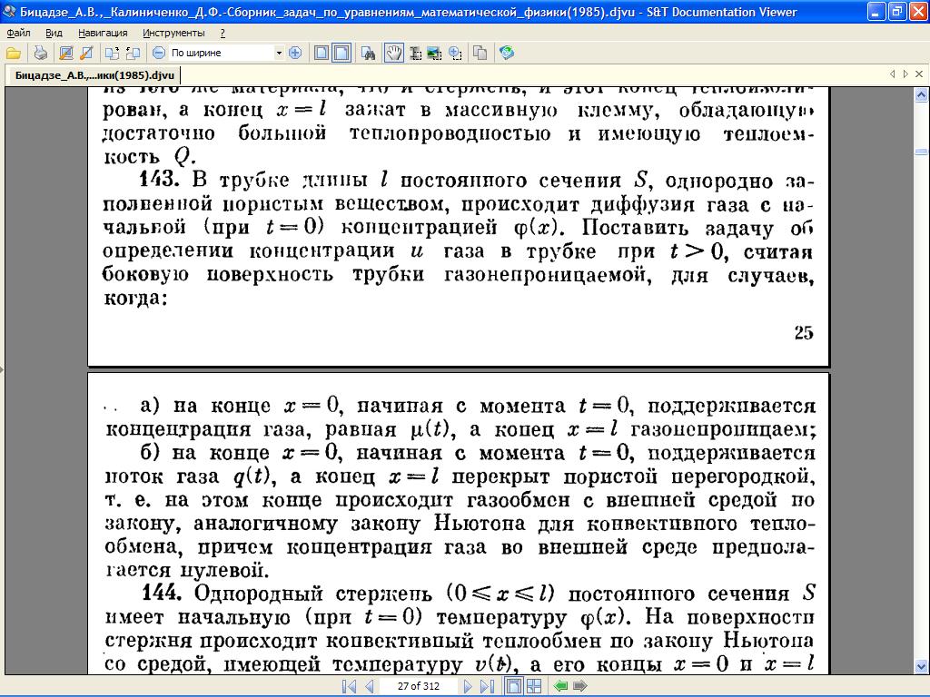Go to the next page arrow
The image size is (930, 697).
[x=468, y=686]
